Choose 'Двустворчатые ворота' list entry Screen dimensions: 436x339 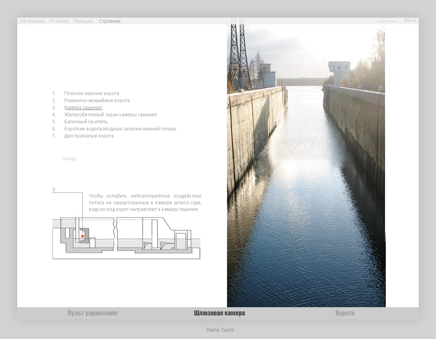click(89, 136)
